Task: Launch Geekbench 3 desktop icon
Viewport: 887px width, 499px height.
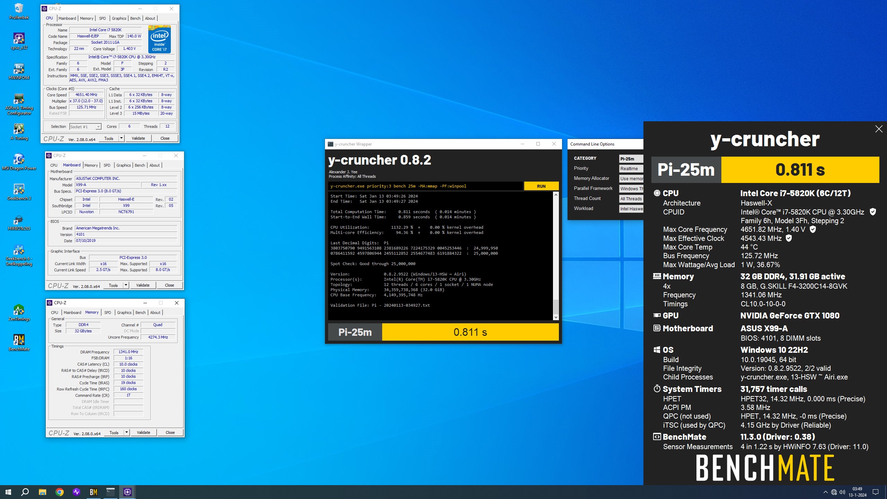Action: tap(19, 192)
